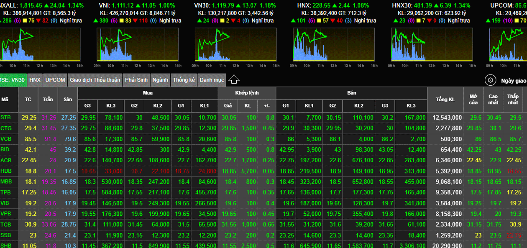The image size is (527, 248).
Task: Go to the Ngành tab
Action: [x=160, y=80]
